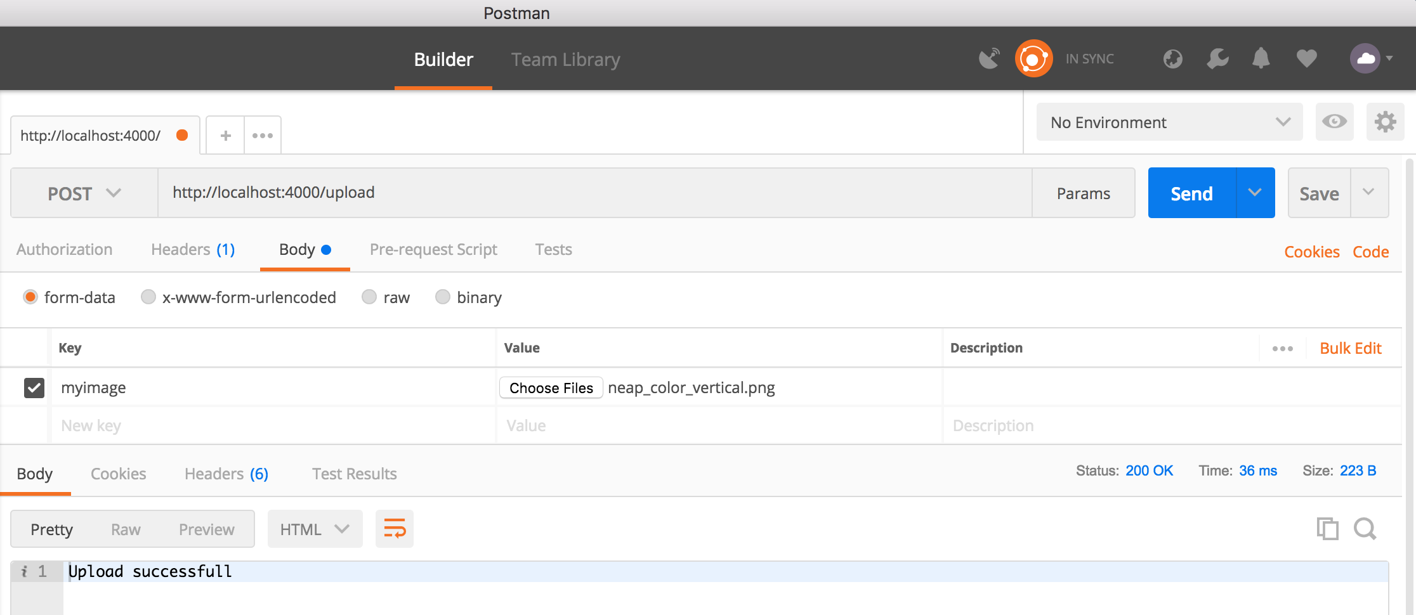Open the Cookies link
Image resolution: width=1416 pixels, height=615 pixels.
coord(1312,252)
